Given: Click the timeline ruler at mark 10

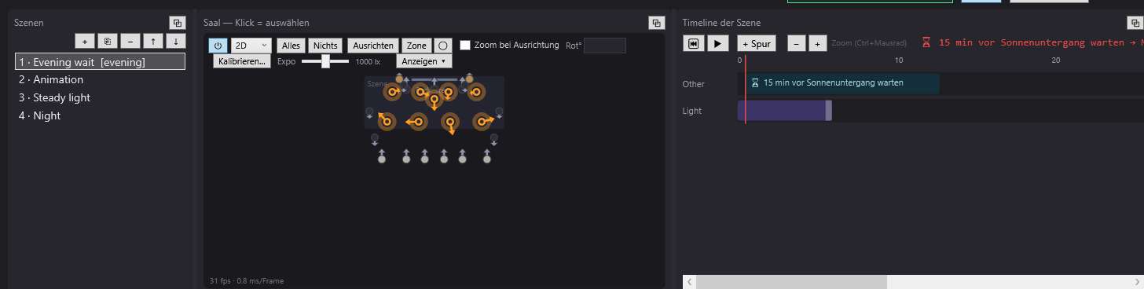Looking at the screenshot, I should [899, 60].
